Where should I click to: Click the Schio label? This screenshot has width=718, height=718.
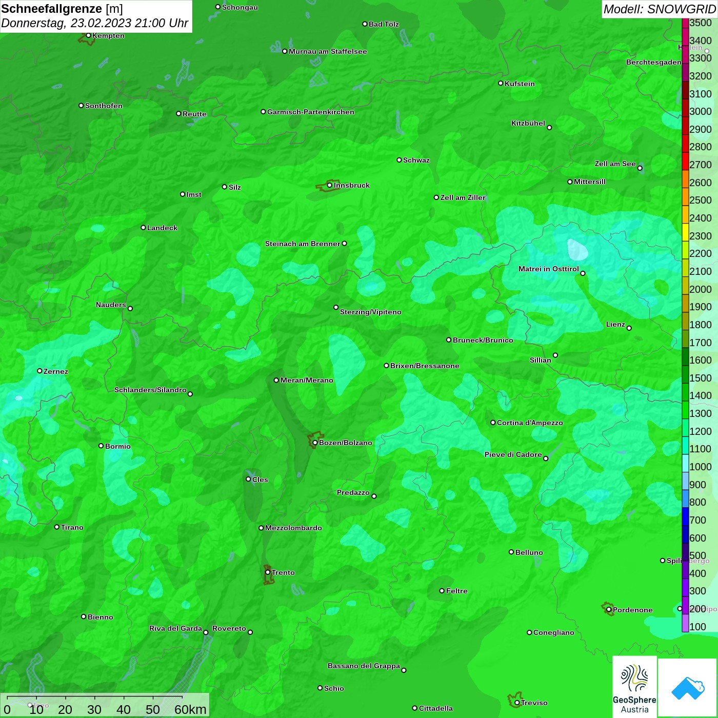(x=334, y=688)
